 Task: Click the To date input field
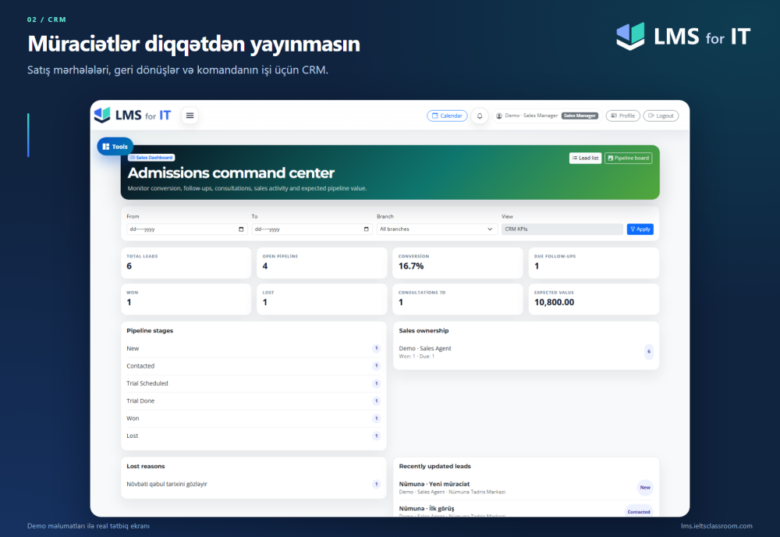312,229
